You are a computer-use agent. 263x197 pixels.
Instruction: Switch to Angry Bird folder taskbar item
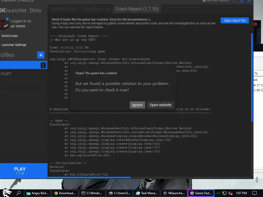pyautogui.click(x=37, y=193)
